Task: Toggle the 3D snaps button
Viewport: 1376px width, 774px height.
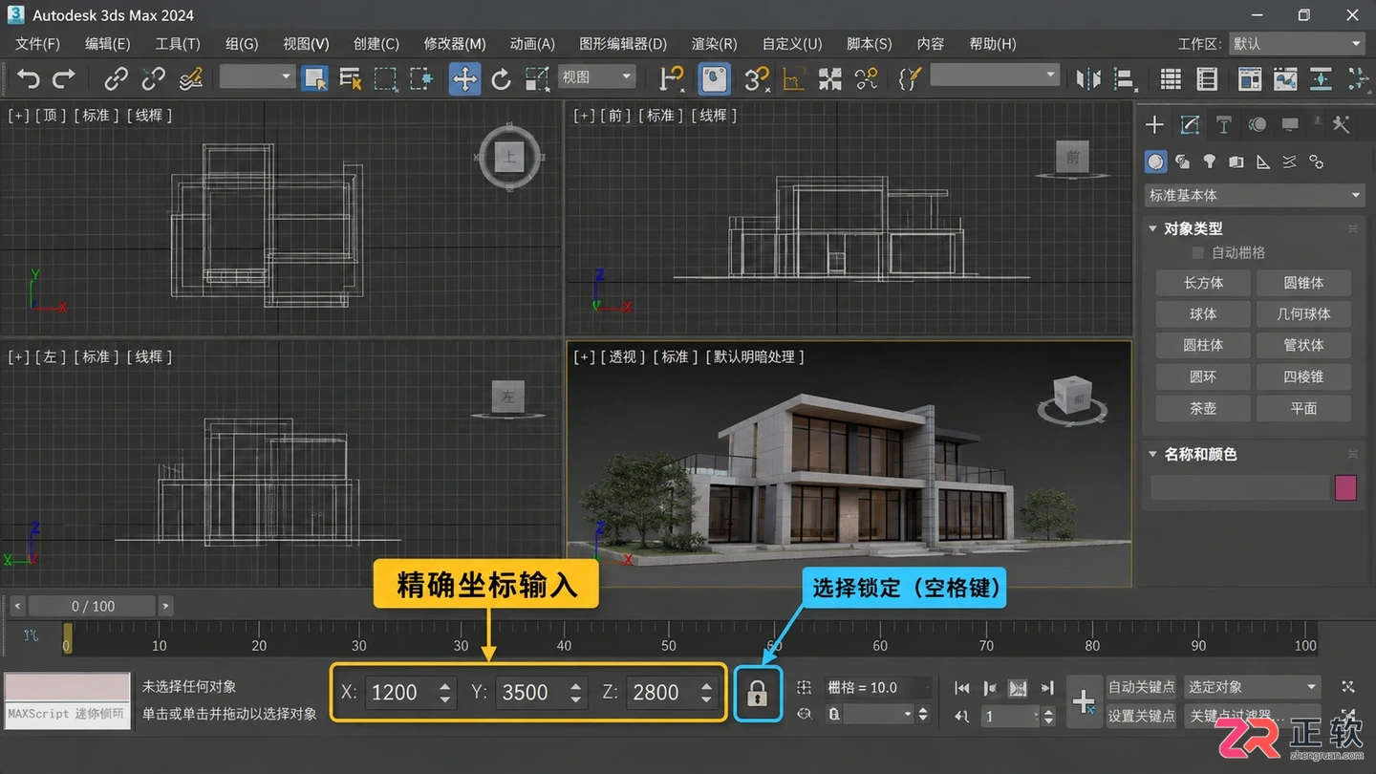Action: click(x=757, y=78)
